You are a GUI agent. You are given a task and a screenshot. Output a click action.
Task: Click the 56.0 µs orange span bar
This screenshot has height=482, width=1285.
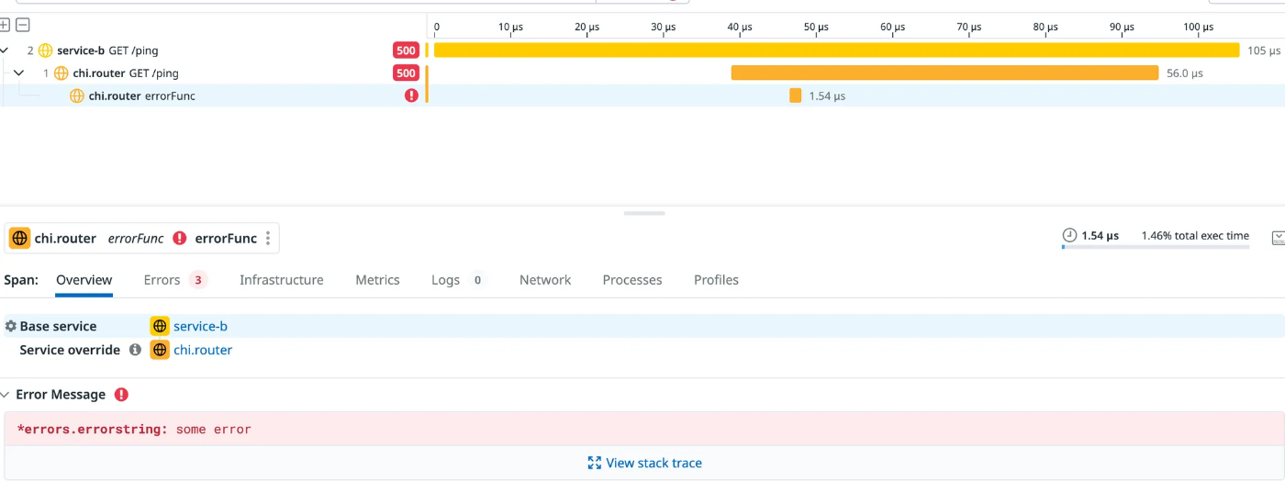click(944, 73)
